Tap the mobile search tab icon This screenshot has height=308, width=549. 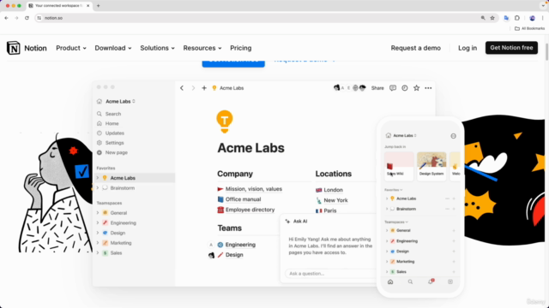pyautogui.click(x=410, y=281)
